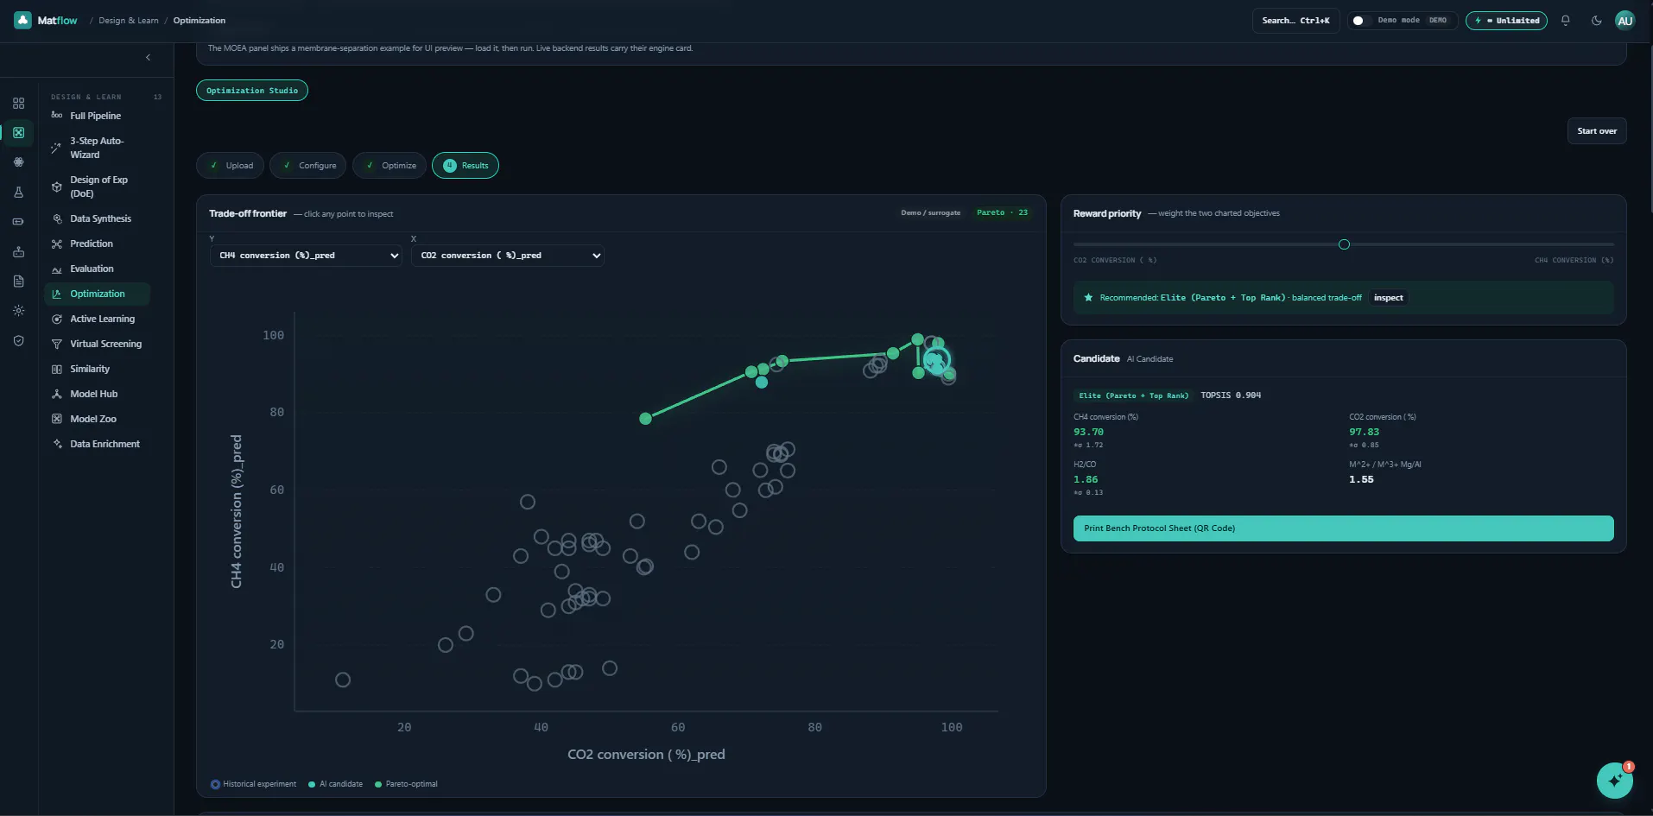Click the CO2 conversion value 97.83
This screenshot has width=1653, height=816.
point(1364,432)
